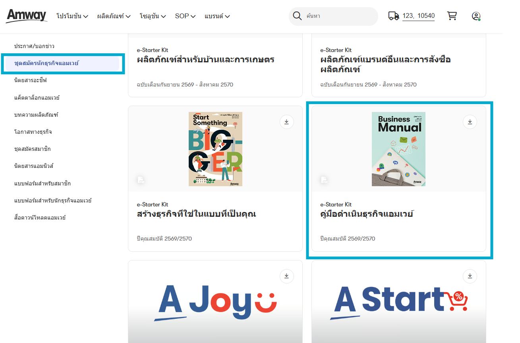This screenshot has height=343, width=520.
Task: Click the 123, 10540 delivery location link
Action: 418,16
